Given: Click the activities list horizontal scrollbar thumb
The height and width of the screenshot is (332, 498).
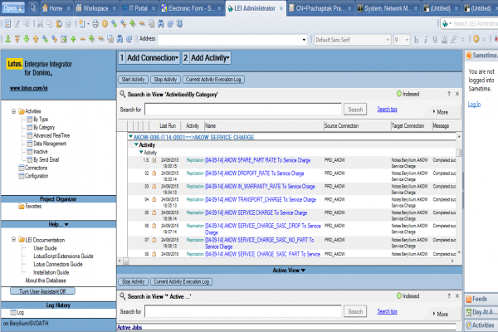Looking at the screenshot, I should click(x=126, y=261).
